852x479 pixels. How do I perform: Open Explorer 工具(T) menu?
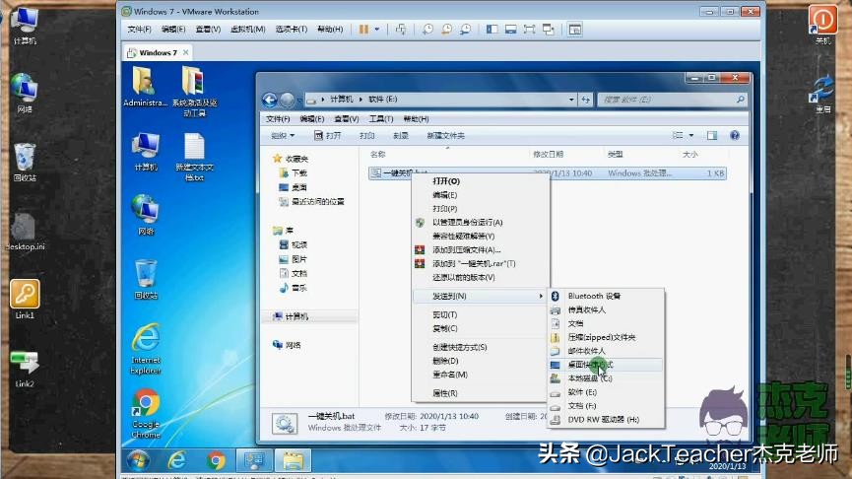coord(381,119)
